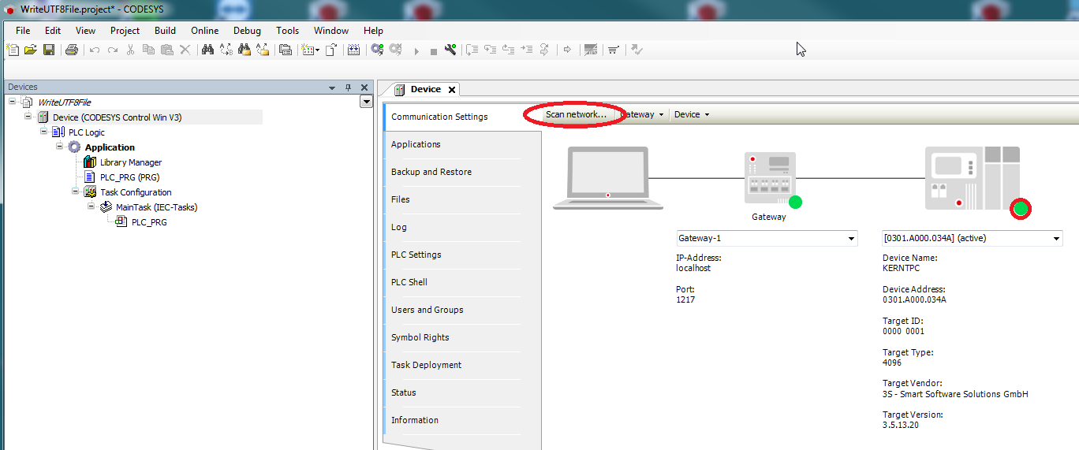The width and height of the screenshot is (1079, 450).
Task: Open the Gateway-1 combo box
Action: (766, 238)
